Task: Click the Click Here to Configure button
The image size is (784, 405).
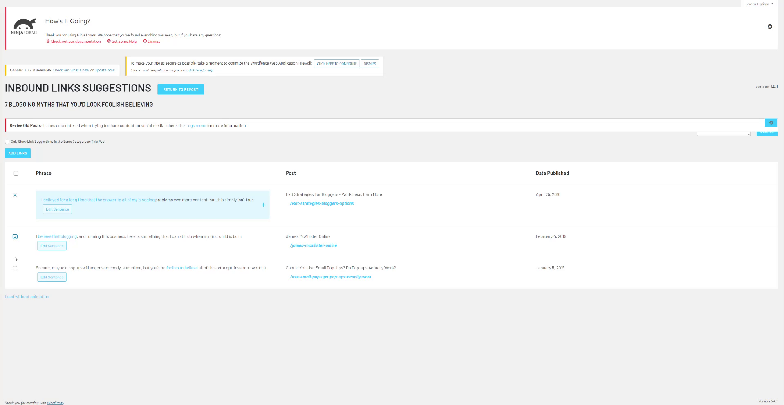Action: [337, 64]
